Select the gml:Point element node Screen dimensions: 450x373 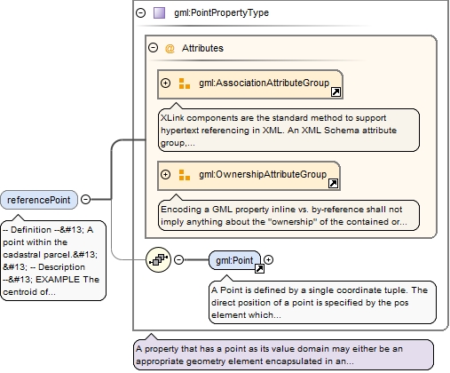[234, 260]
